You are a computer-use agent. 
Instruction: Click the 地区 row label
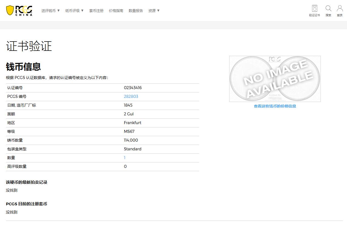(11, 123)
